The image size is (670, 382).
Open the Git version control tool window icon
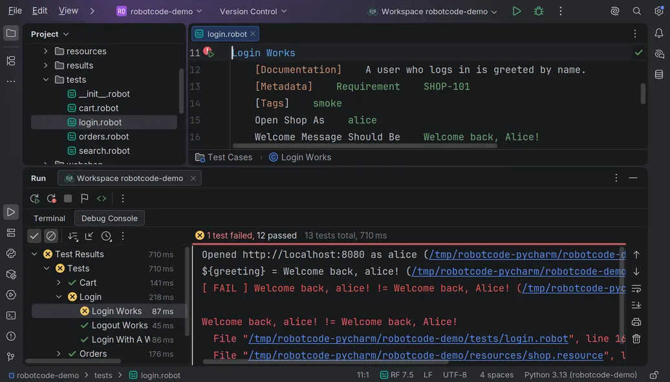pos(11,357)
